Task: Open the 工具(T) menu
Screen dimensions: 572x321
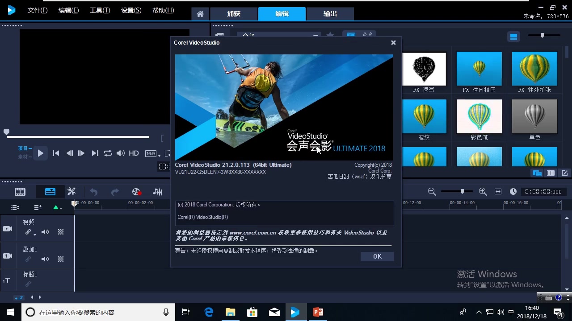Action: click(x=100, y=10)
